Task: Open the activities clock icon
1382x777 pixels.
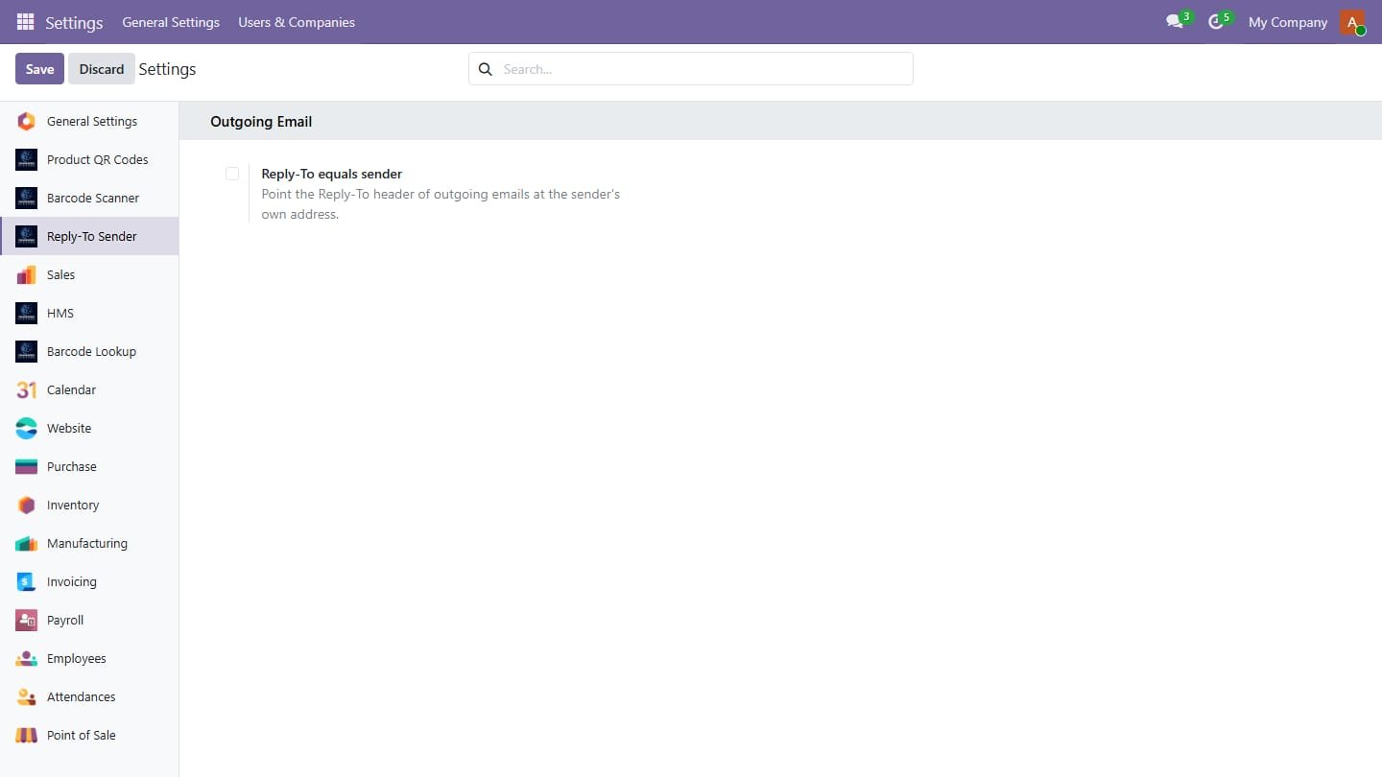Action: click(x=1216, y=22)
